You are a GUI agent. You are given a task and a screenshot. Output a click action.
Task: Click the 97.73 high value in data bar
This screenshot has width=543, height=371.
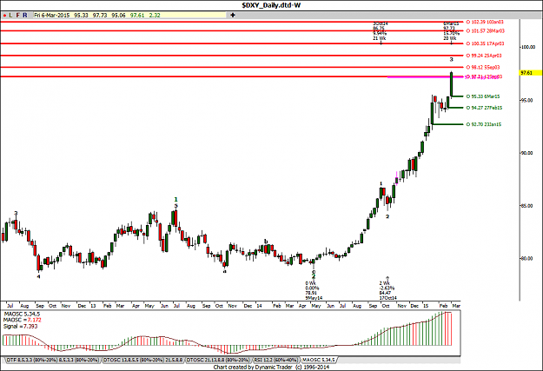(100, 16)
